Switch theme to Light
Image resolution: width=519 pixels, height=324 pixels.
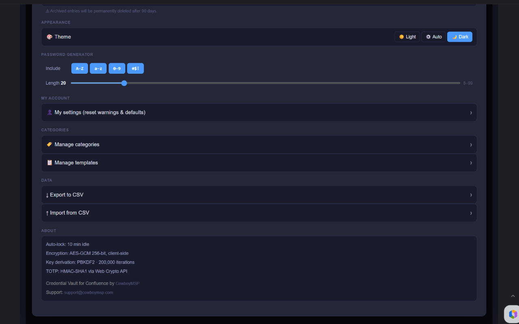pos(407,37)
